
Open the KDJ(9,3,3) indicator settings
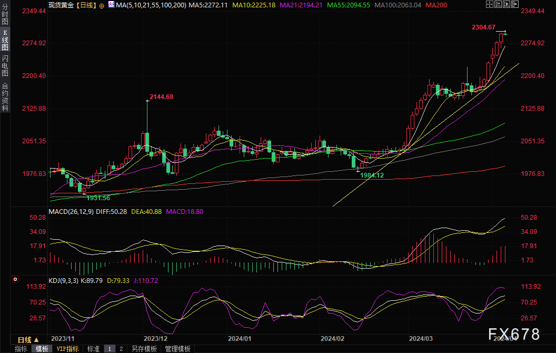[x=64, y=281]
